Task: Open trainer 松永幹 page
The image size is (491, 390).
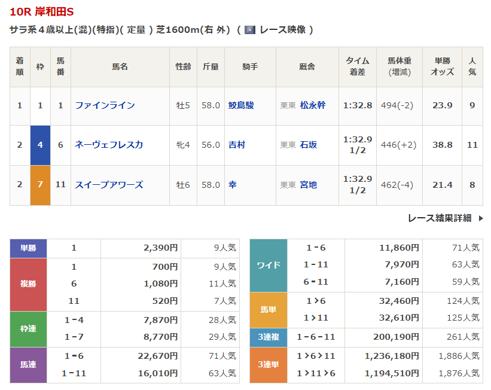Action: pyautogui.click(x=313, y=105)
